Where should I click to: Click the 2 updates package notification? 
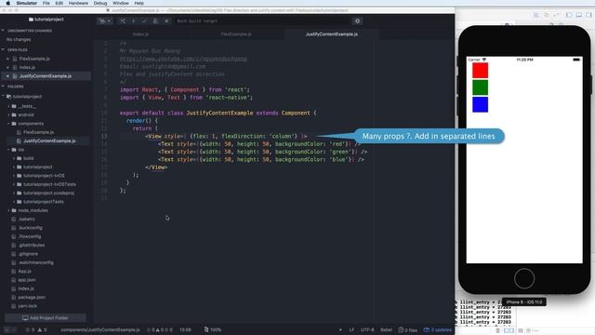point(438,329)
